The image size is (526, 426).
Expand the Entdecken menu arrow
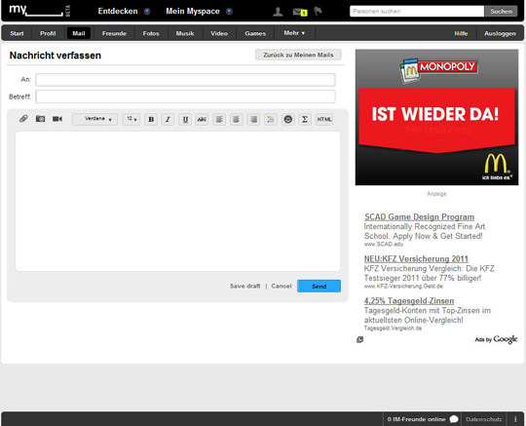click(x=147, y=12)
